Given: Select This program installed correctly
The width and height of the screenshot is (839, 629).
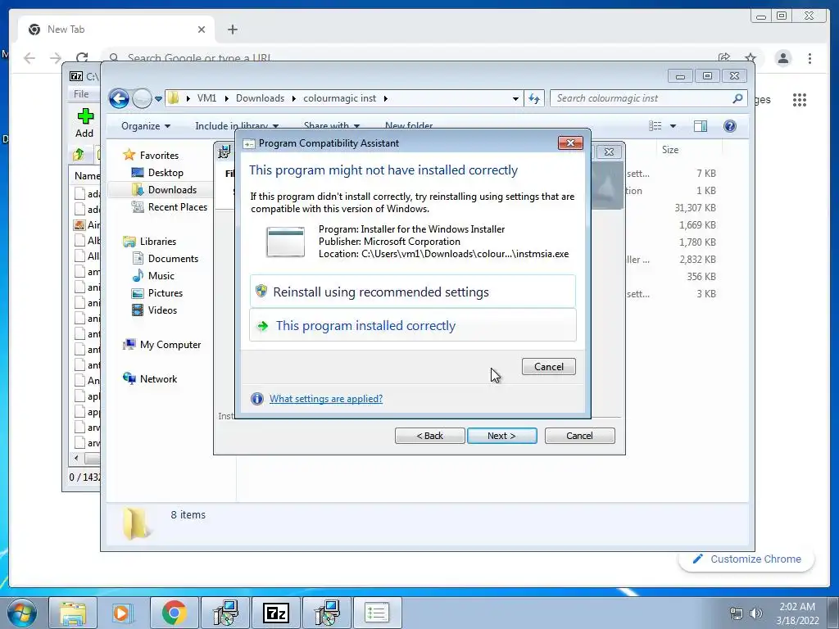Looking at the screenshot, I should pyautogui.click(x=413, y=325).
